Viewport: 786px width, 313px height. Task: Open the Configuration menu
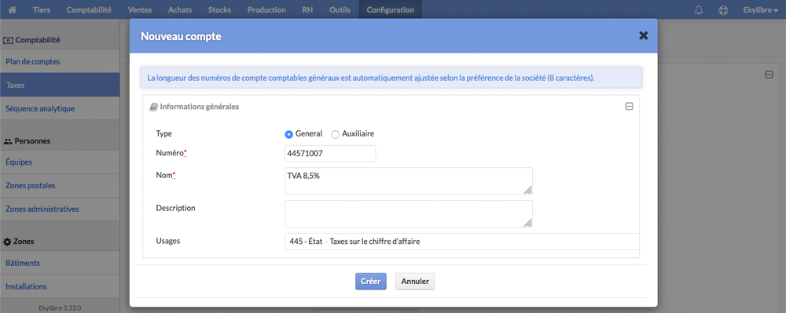click(391, 9)
